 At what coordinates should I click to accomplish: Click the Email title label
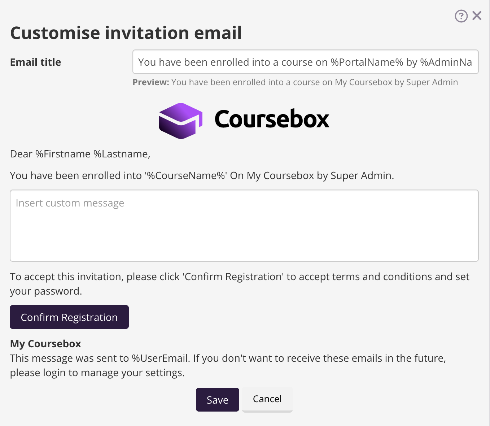point(35,62)
